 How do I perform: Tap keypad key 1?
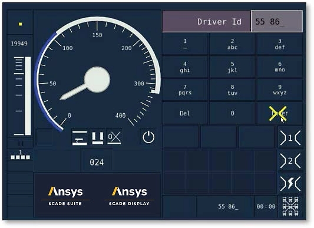(x=185, y=44)
